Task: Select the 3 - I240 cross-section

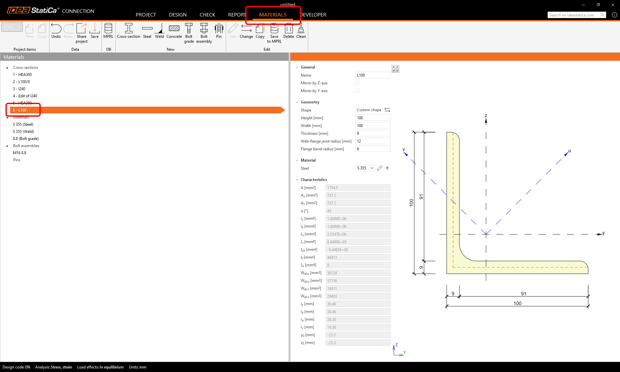Action: click(x=19, y=89)
